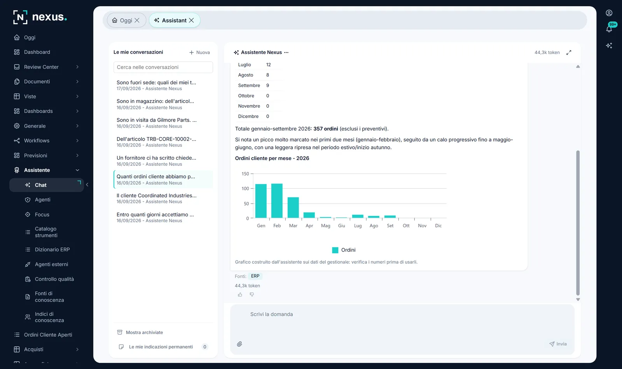The height and width of the screenshot is (369, 622).
Task: Open conversation 'Il cliente Coordinated Industries...'
Action: 163,198
